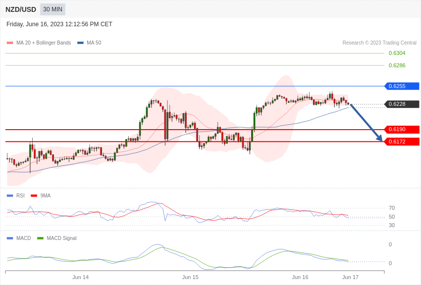Click the RSI 50 axis label

[392, 217]
